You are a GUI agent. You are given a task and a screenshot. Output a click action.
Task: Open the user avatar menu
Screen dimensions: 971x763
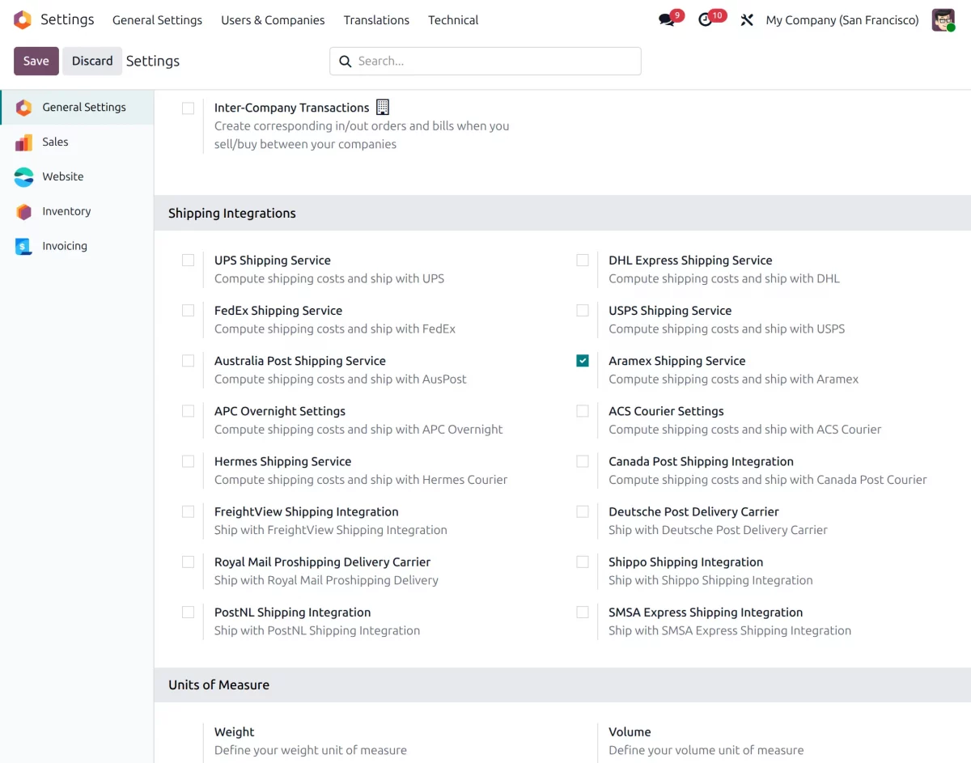pos(943,20)
